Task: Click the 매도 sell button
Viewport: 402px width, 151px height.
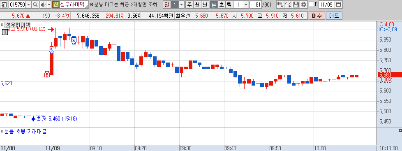Action: click(334, 16)
